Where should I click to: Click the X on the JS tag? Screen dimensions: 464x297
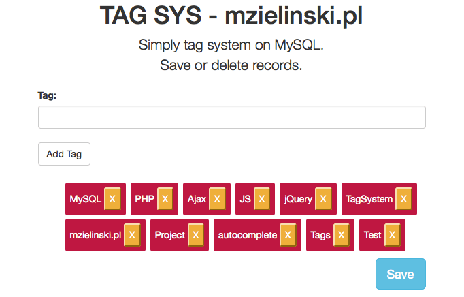pyautogui.click(x=261, y=199)
